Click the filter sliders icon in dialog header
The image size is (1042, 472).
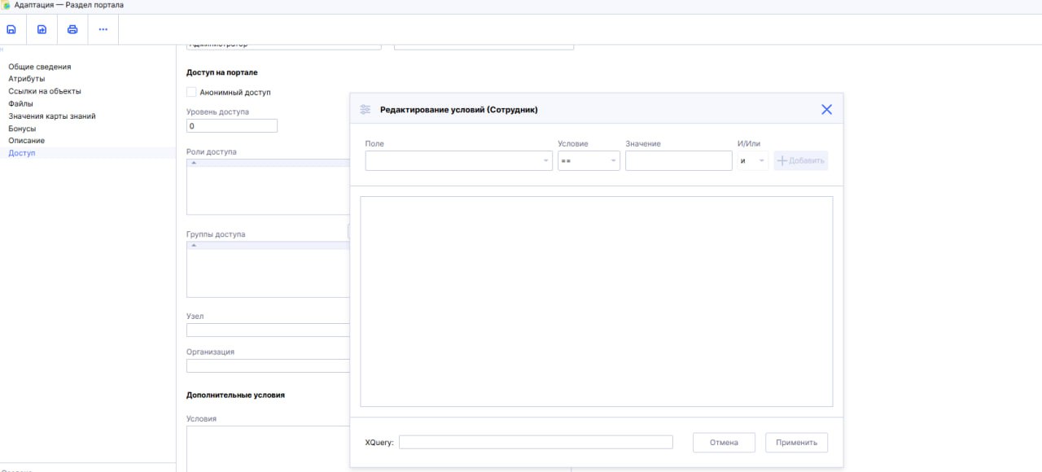pos(365,109)
